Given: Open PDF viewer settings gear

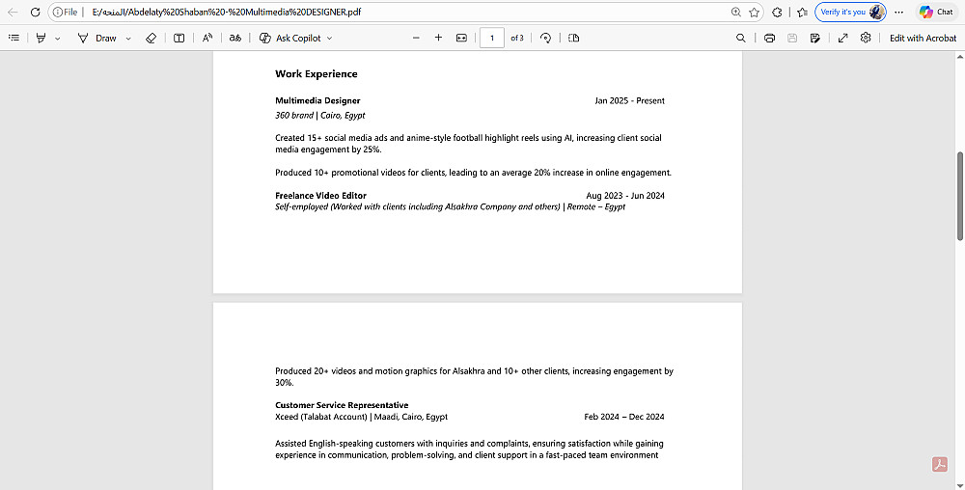Looking at the screenshot, I should click(866, 39).
